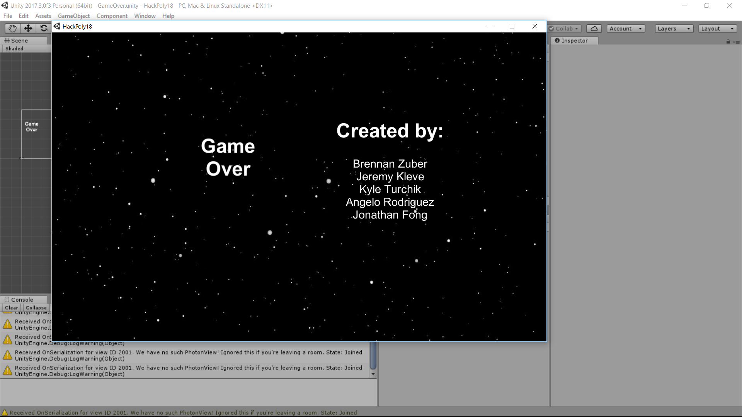Click the Console Clear button
Screen dimensions: 742x417
pyautogui.click(x=11, y=308)
